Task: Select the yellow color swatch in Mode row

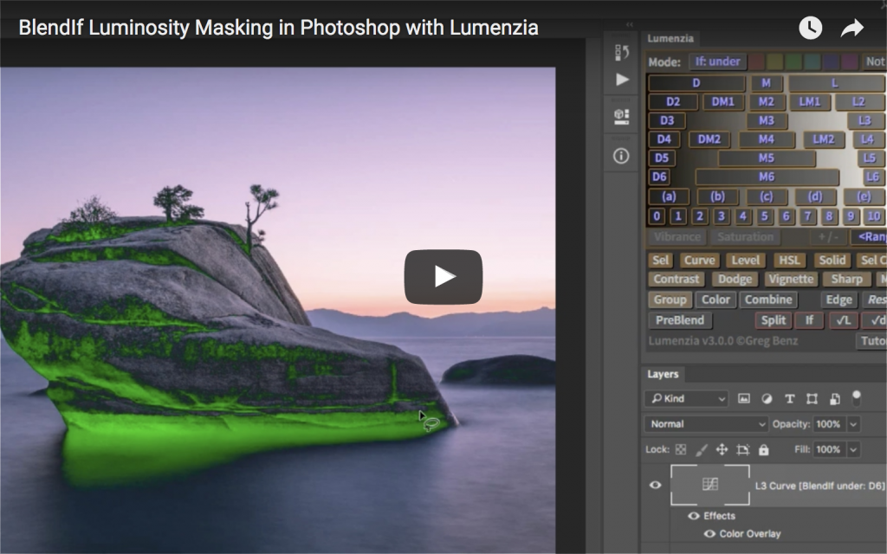Action: 775,61
